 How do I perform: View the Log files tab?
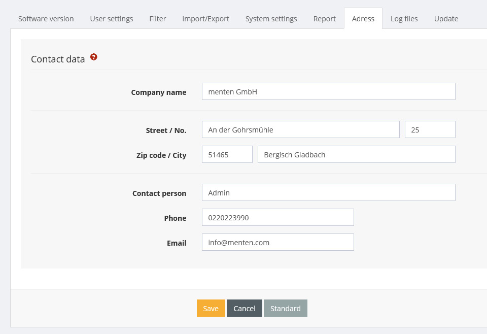click(x=404, y=19)
